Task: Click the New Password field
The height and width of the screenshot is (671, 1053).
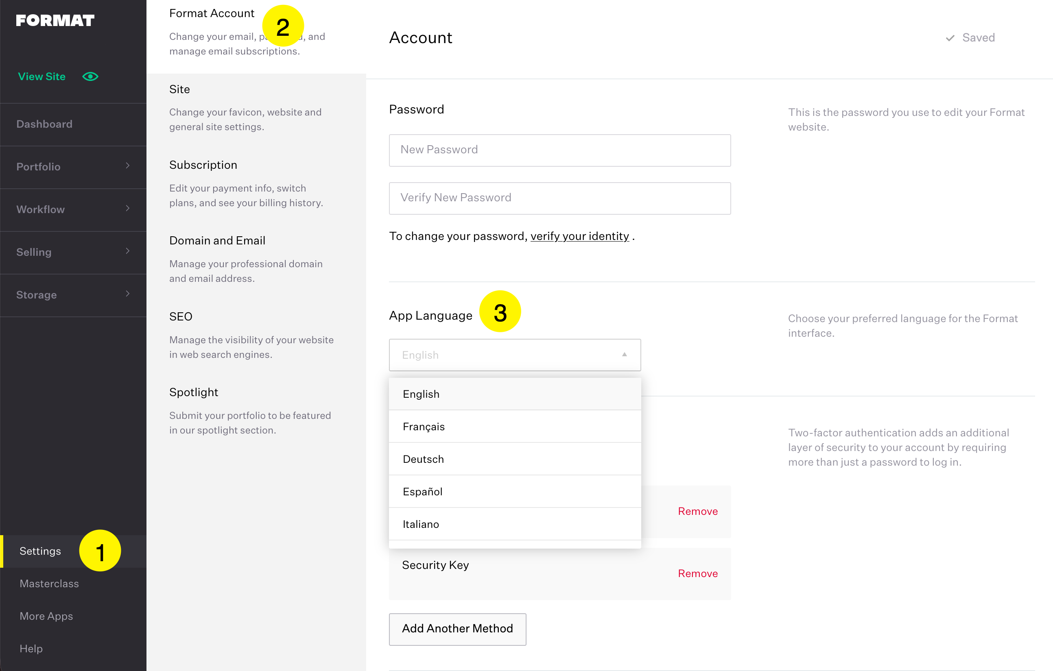Action: (559, 150)
